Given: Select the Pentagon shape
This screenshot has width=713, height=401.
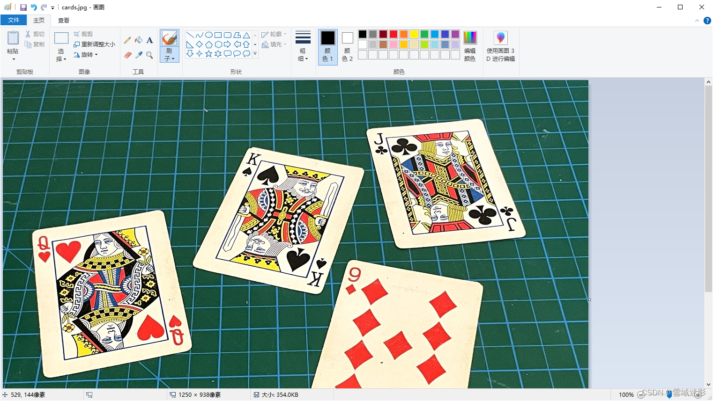Looking at the screenshot, I should pyautogui.click(x=209, y=44).
